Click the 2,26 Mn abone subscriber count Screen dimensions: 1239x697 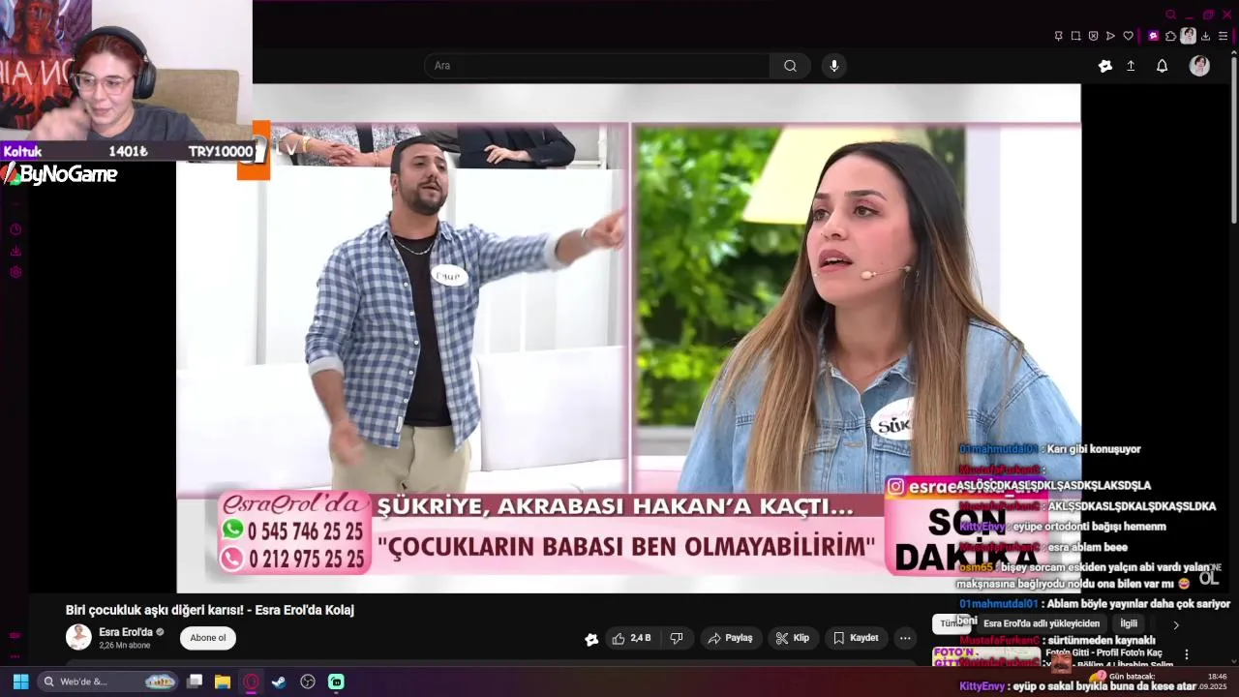(125, 646)
